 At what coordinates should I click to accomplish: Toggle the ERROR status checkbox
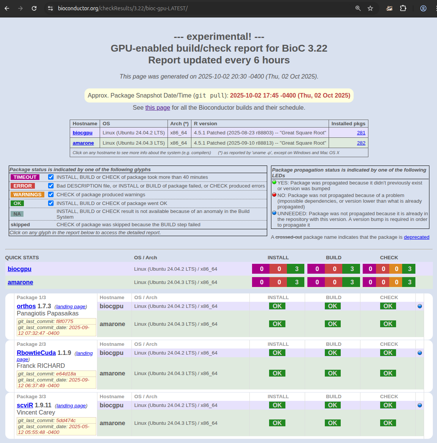[51, 186]
